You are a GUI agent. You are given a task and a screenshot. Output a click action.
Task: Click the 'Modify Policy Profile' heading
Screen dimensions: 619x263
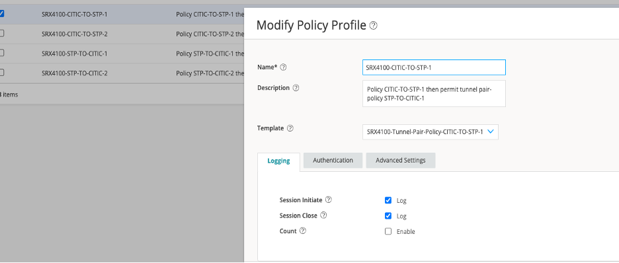(x=311, y=25)
